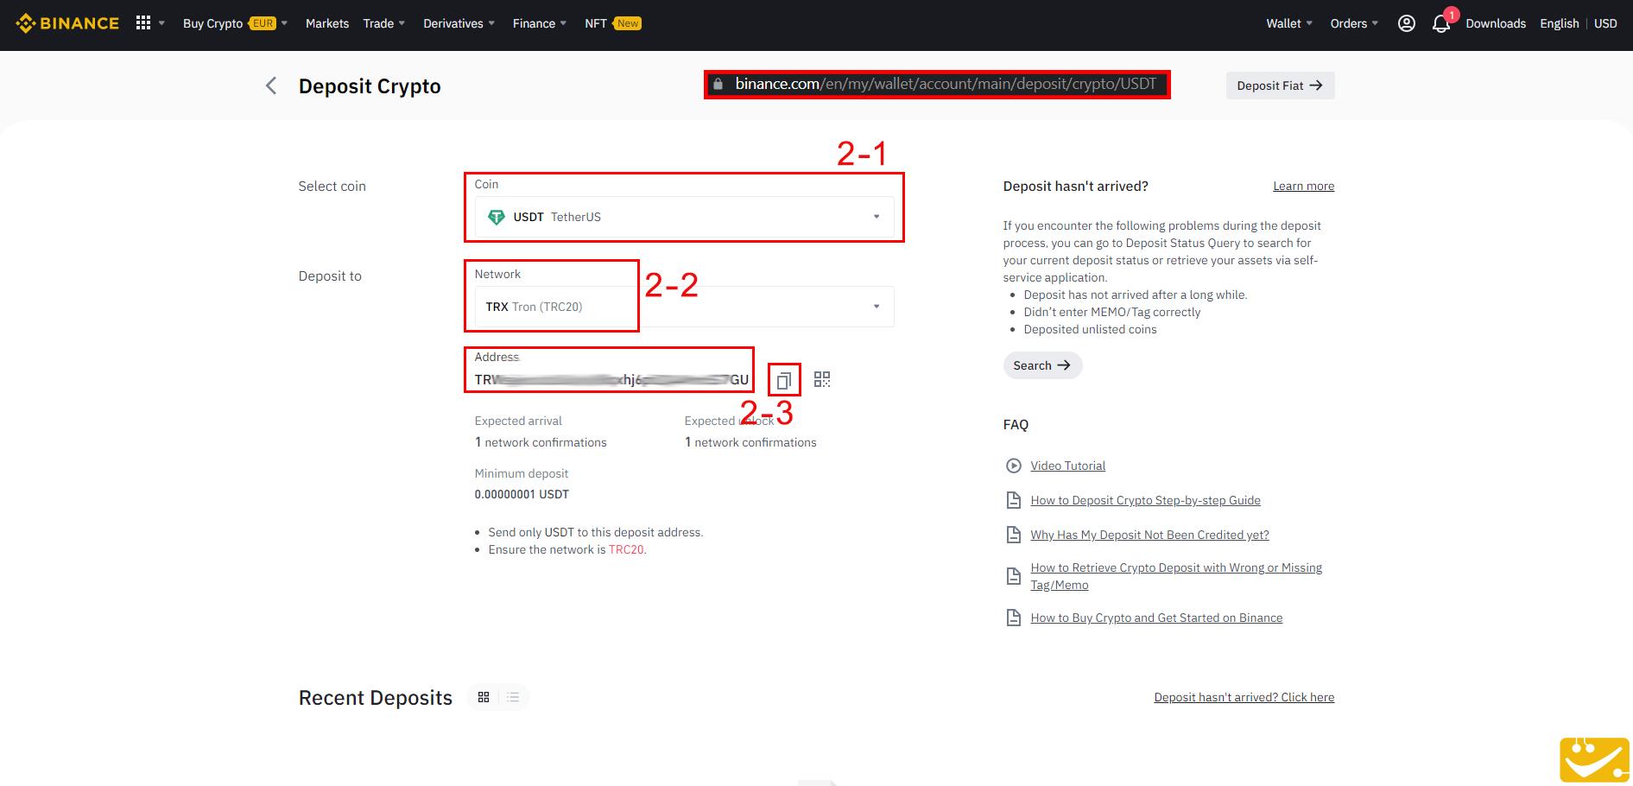The image size is (1633, 786).
Task: Click the Search deposit status button
Action: tap(1042, 365)
